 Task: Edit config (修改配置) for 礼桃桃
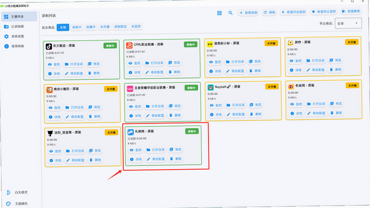tap(156, 159)
